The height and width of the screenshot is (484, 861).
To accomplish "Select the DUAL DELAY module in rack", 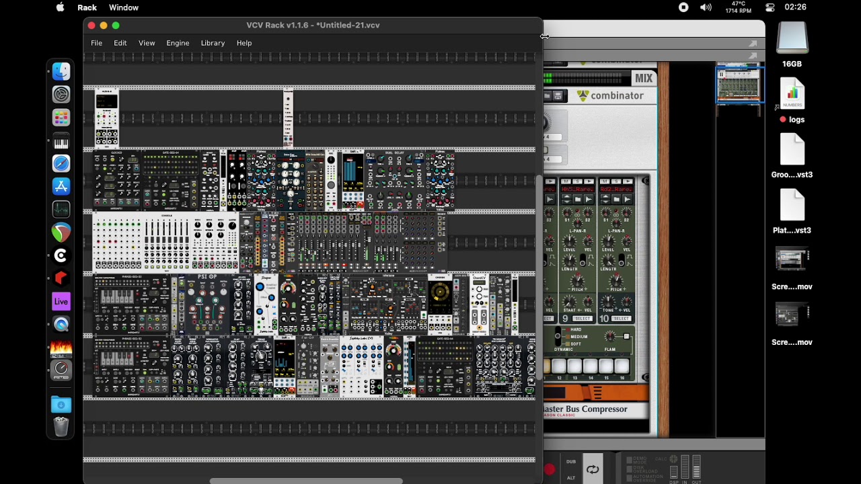I will click(x=395, y=181).
